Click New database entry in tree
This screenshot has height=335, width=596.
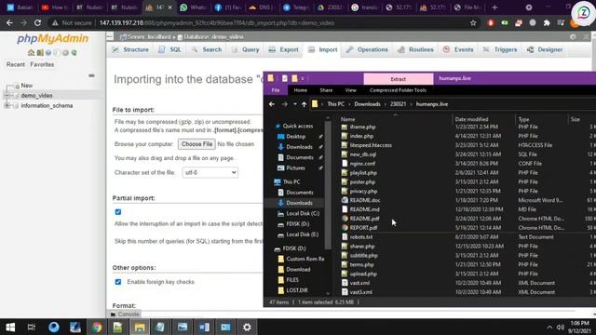pos(27,86)
